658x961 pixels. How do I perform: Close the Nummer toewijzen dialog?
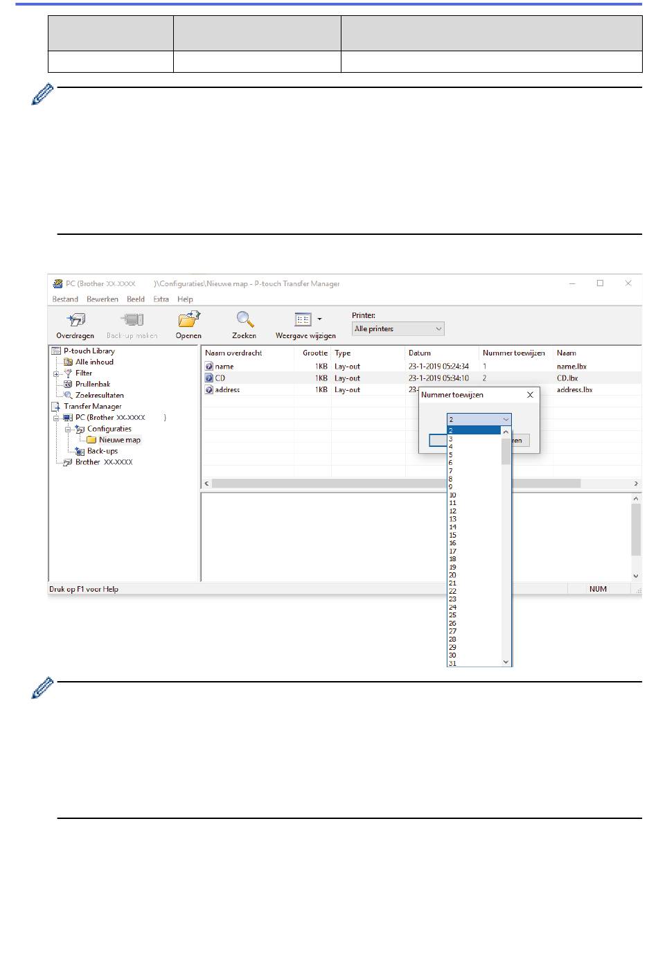[x=530, y=395]
